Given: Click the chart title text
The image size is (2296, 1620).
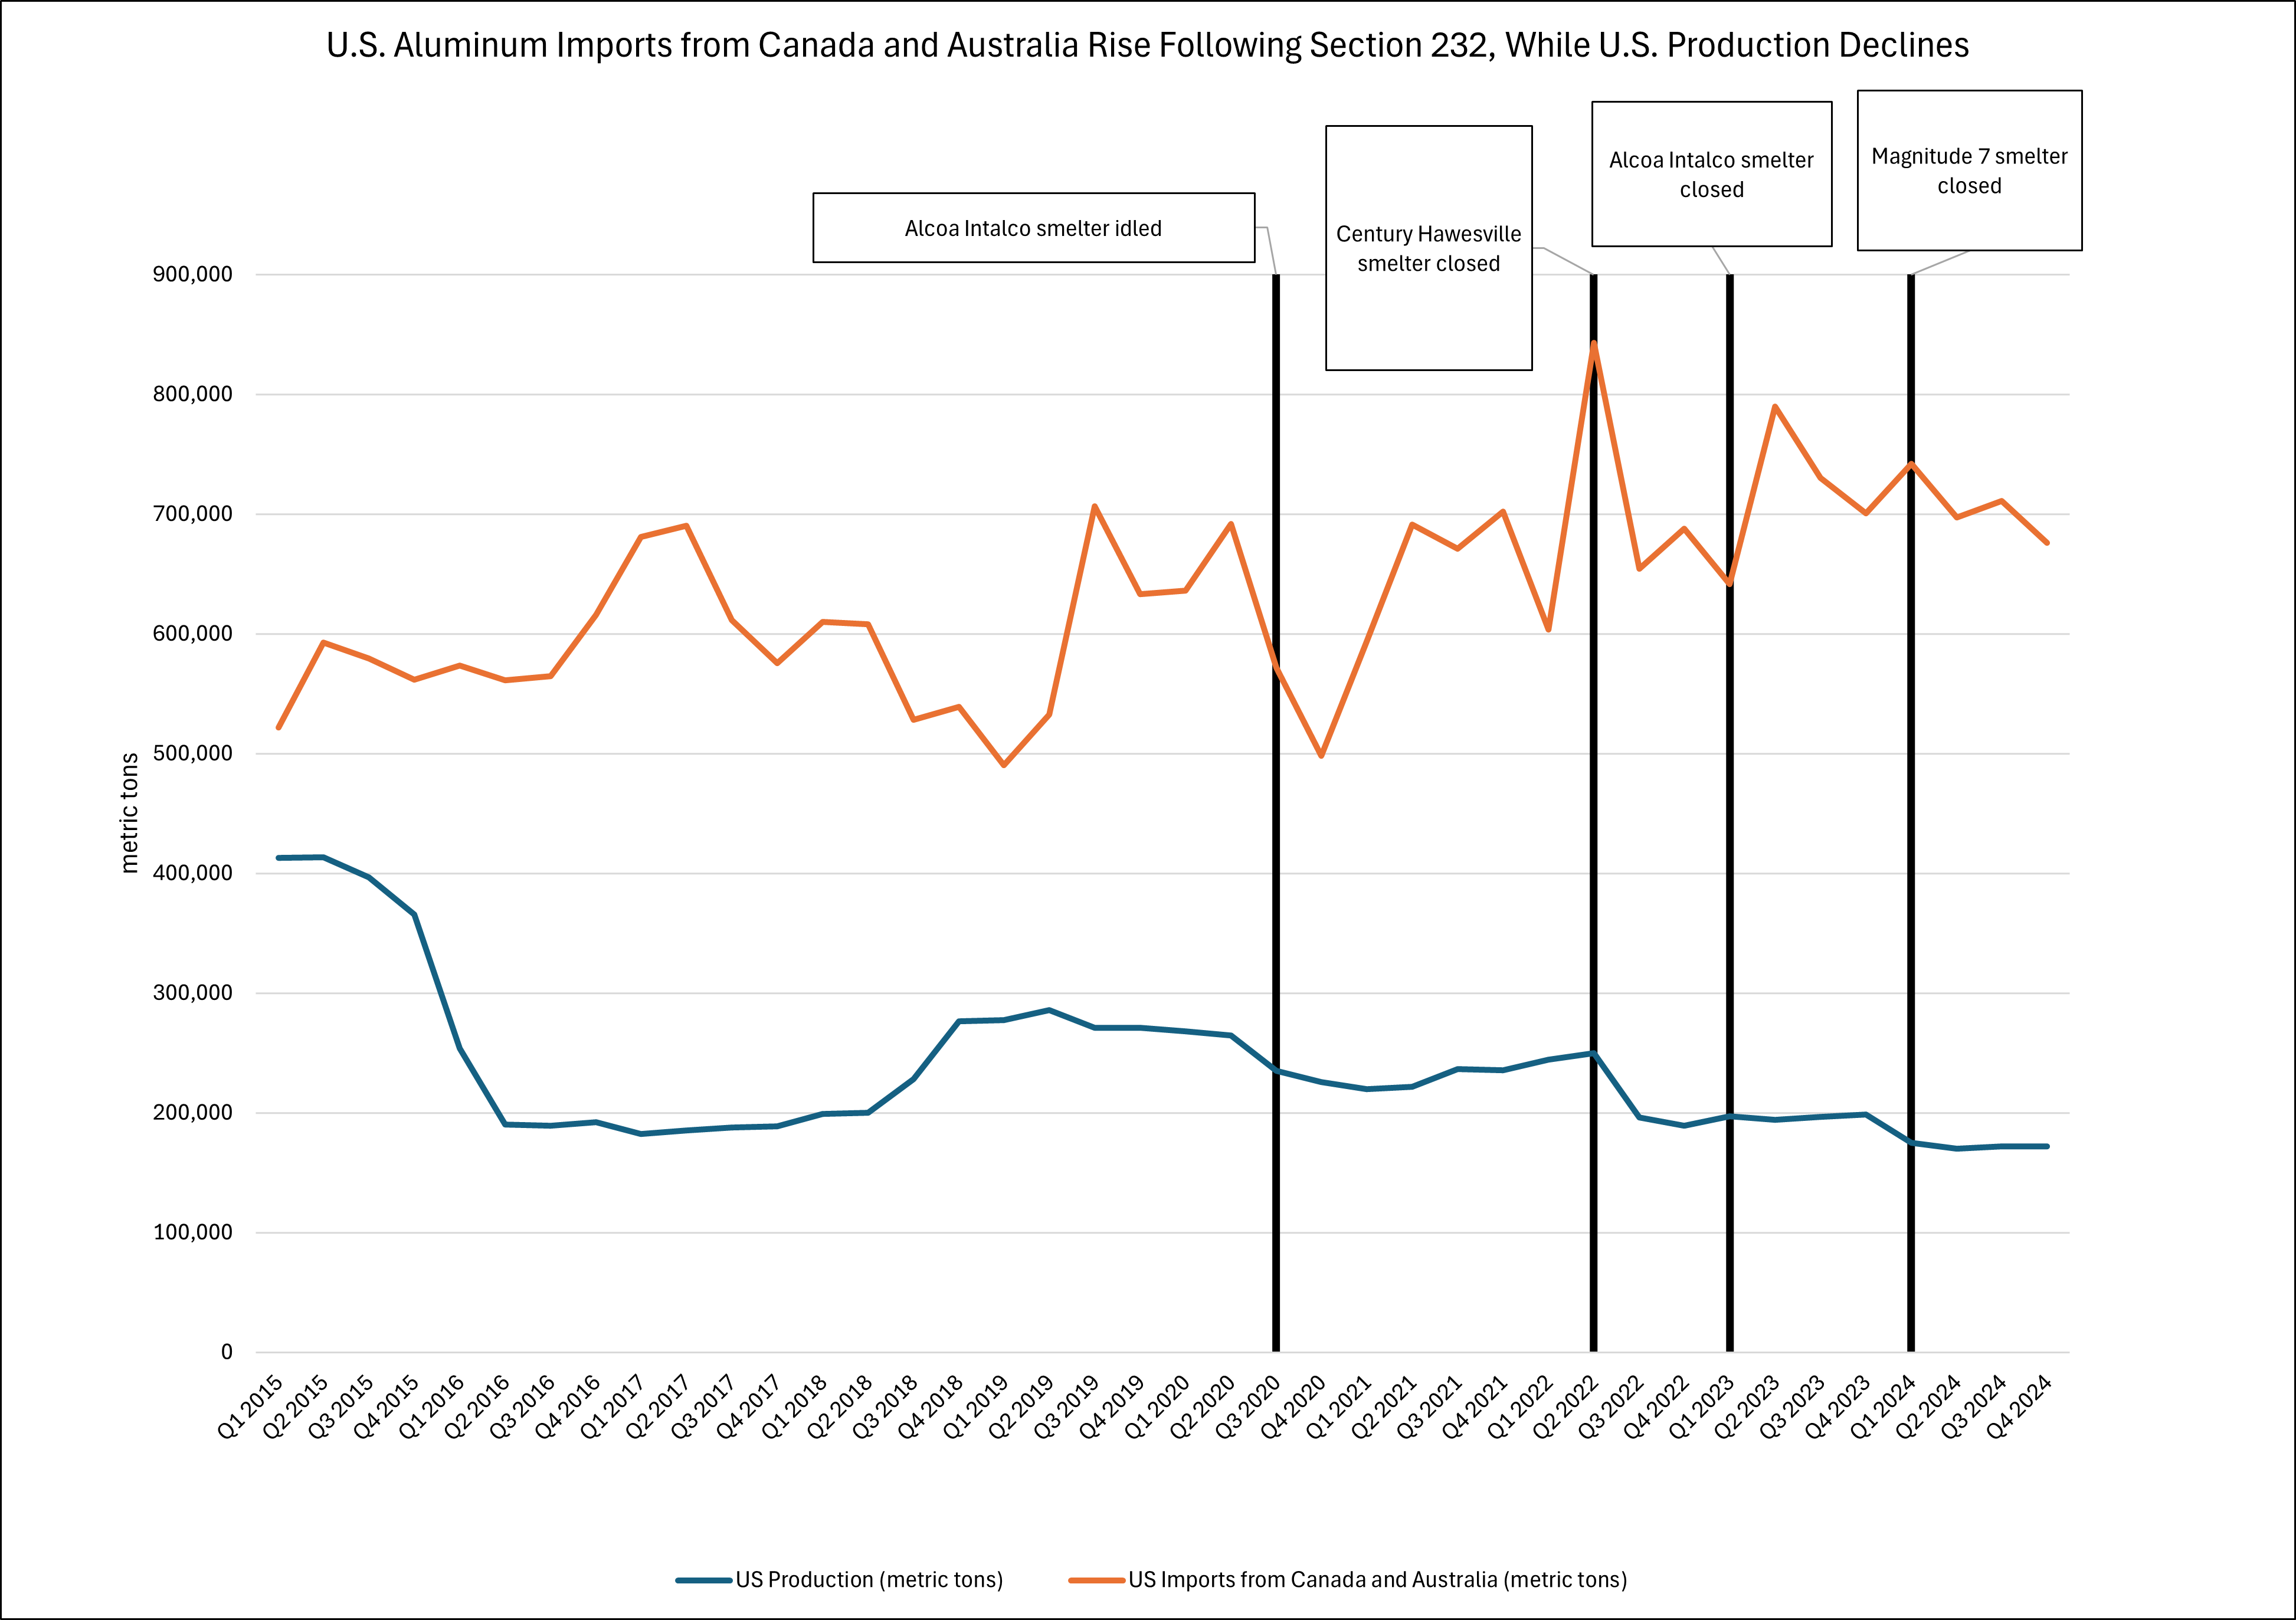Looking at the screenshot, I should click(x=1147, y=46).
